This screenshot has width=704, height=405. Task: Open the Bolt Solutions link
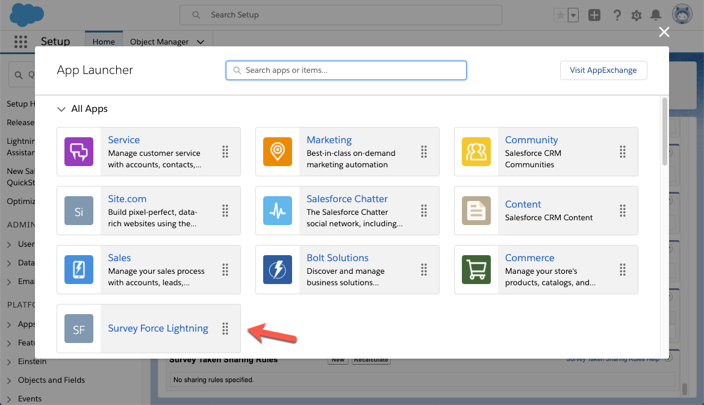click(338, 258)
